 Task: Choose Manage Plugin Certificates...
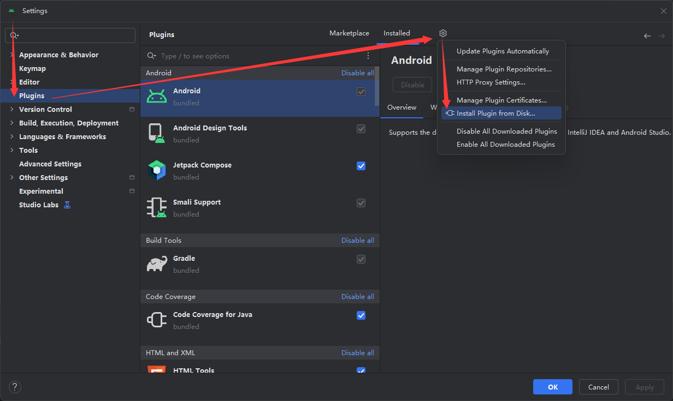click(501, 100)
